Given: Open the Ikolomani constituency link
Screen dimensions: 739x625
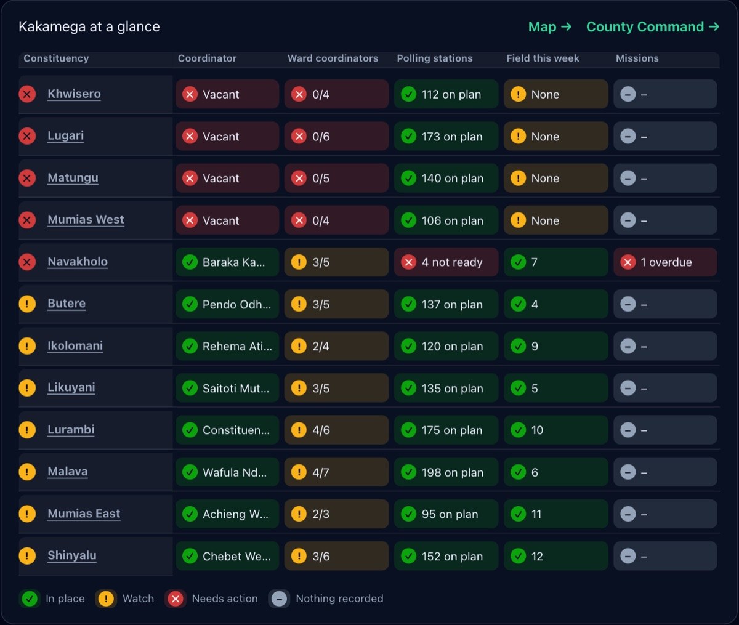Looking at the screenshot, I should (75, 346).
